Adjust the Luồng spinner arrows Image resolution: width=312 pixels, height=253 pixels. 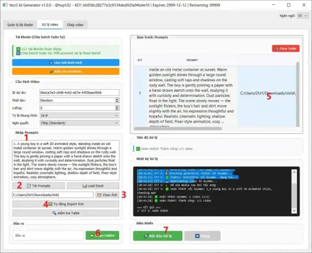[117, 108]
